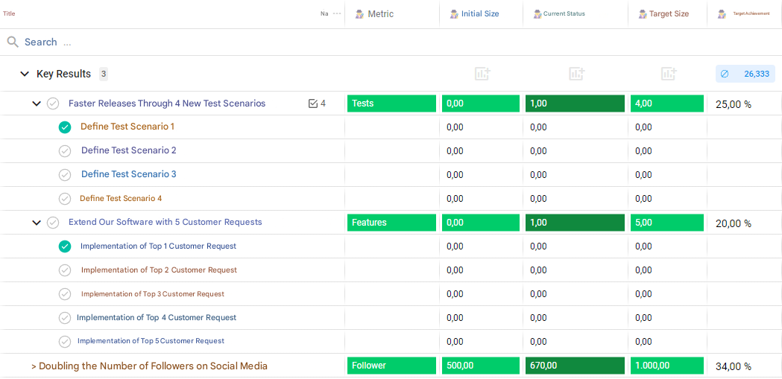Click the add chart icon under Current Status
This screenshot has width=782, height=379.
(576, 74)
